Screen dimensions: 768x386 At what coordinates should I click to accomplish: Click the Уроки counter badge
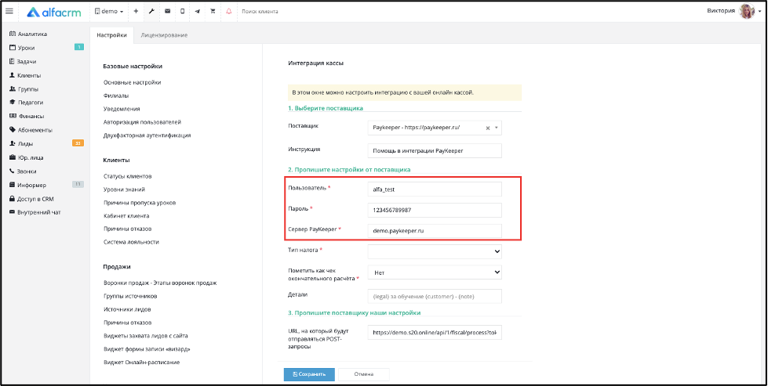point(79,48)
